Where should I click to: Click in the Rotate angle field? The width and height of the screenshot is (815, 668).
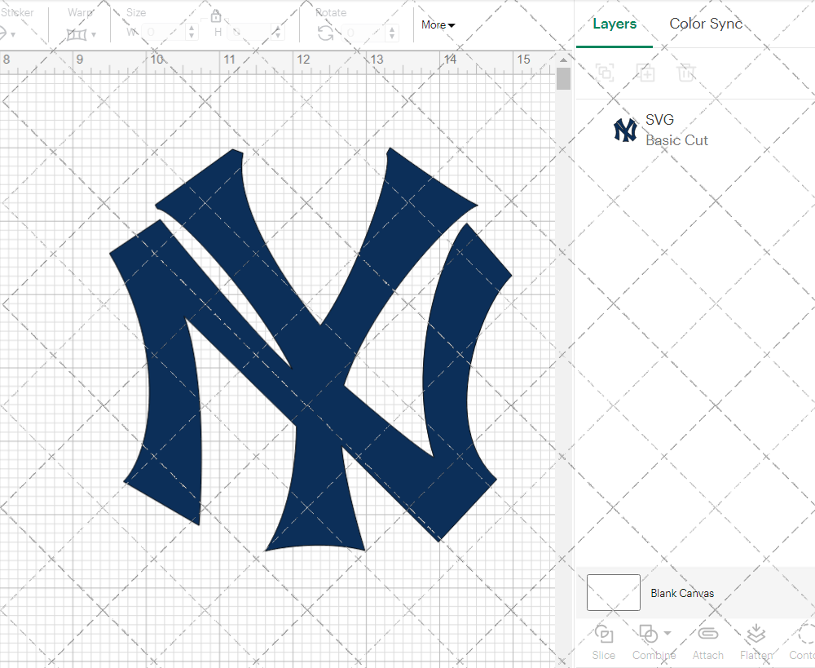point(363,33)
